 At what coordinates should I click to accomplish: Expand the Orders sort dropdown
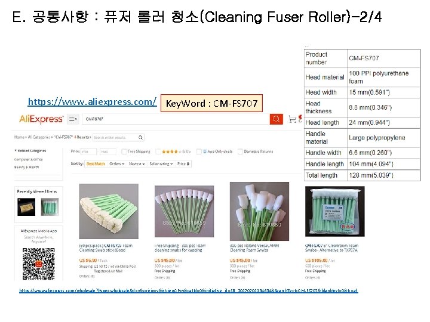coord(117,164)
